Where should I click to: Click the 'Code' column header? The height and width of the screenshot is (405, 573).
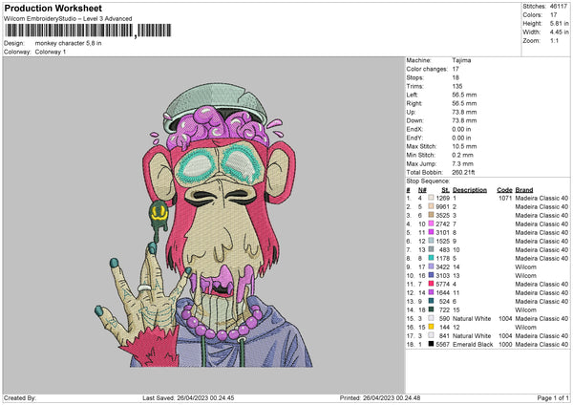(504, 189)
